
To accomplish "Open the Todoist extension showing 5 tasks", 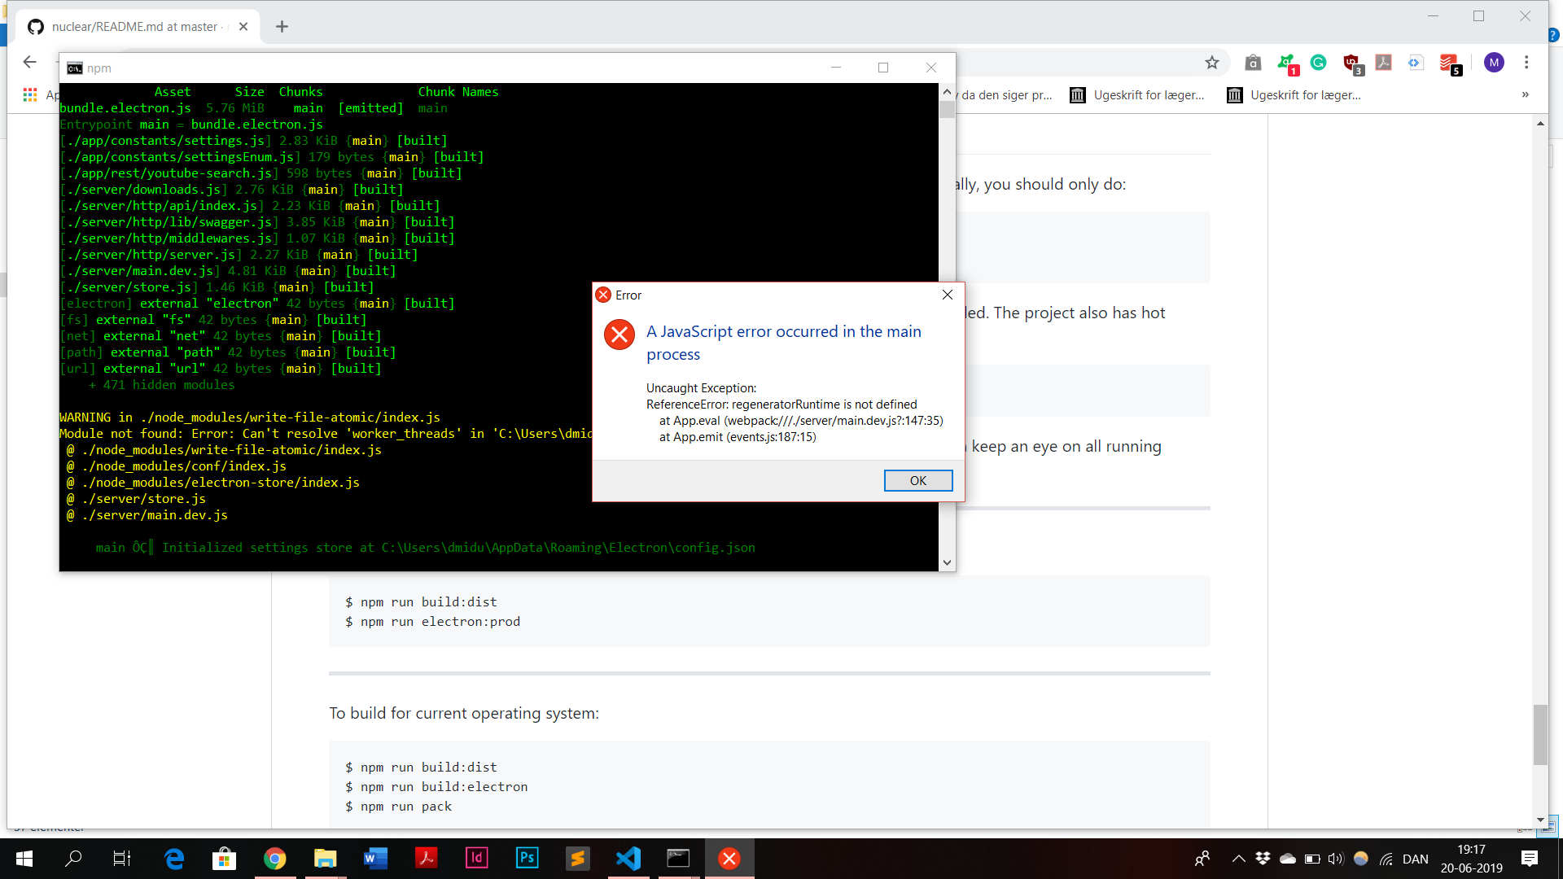I will coord(1450,62).
